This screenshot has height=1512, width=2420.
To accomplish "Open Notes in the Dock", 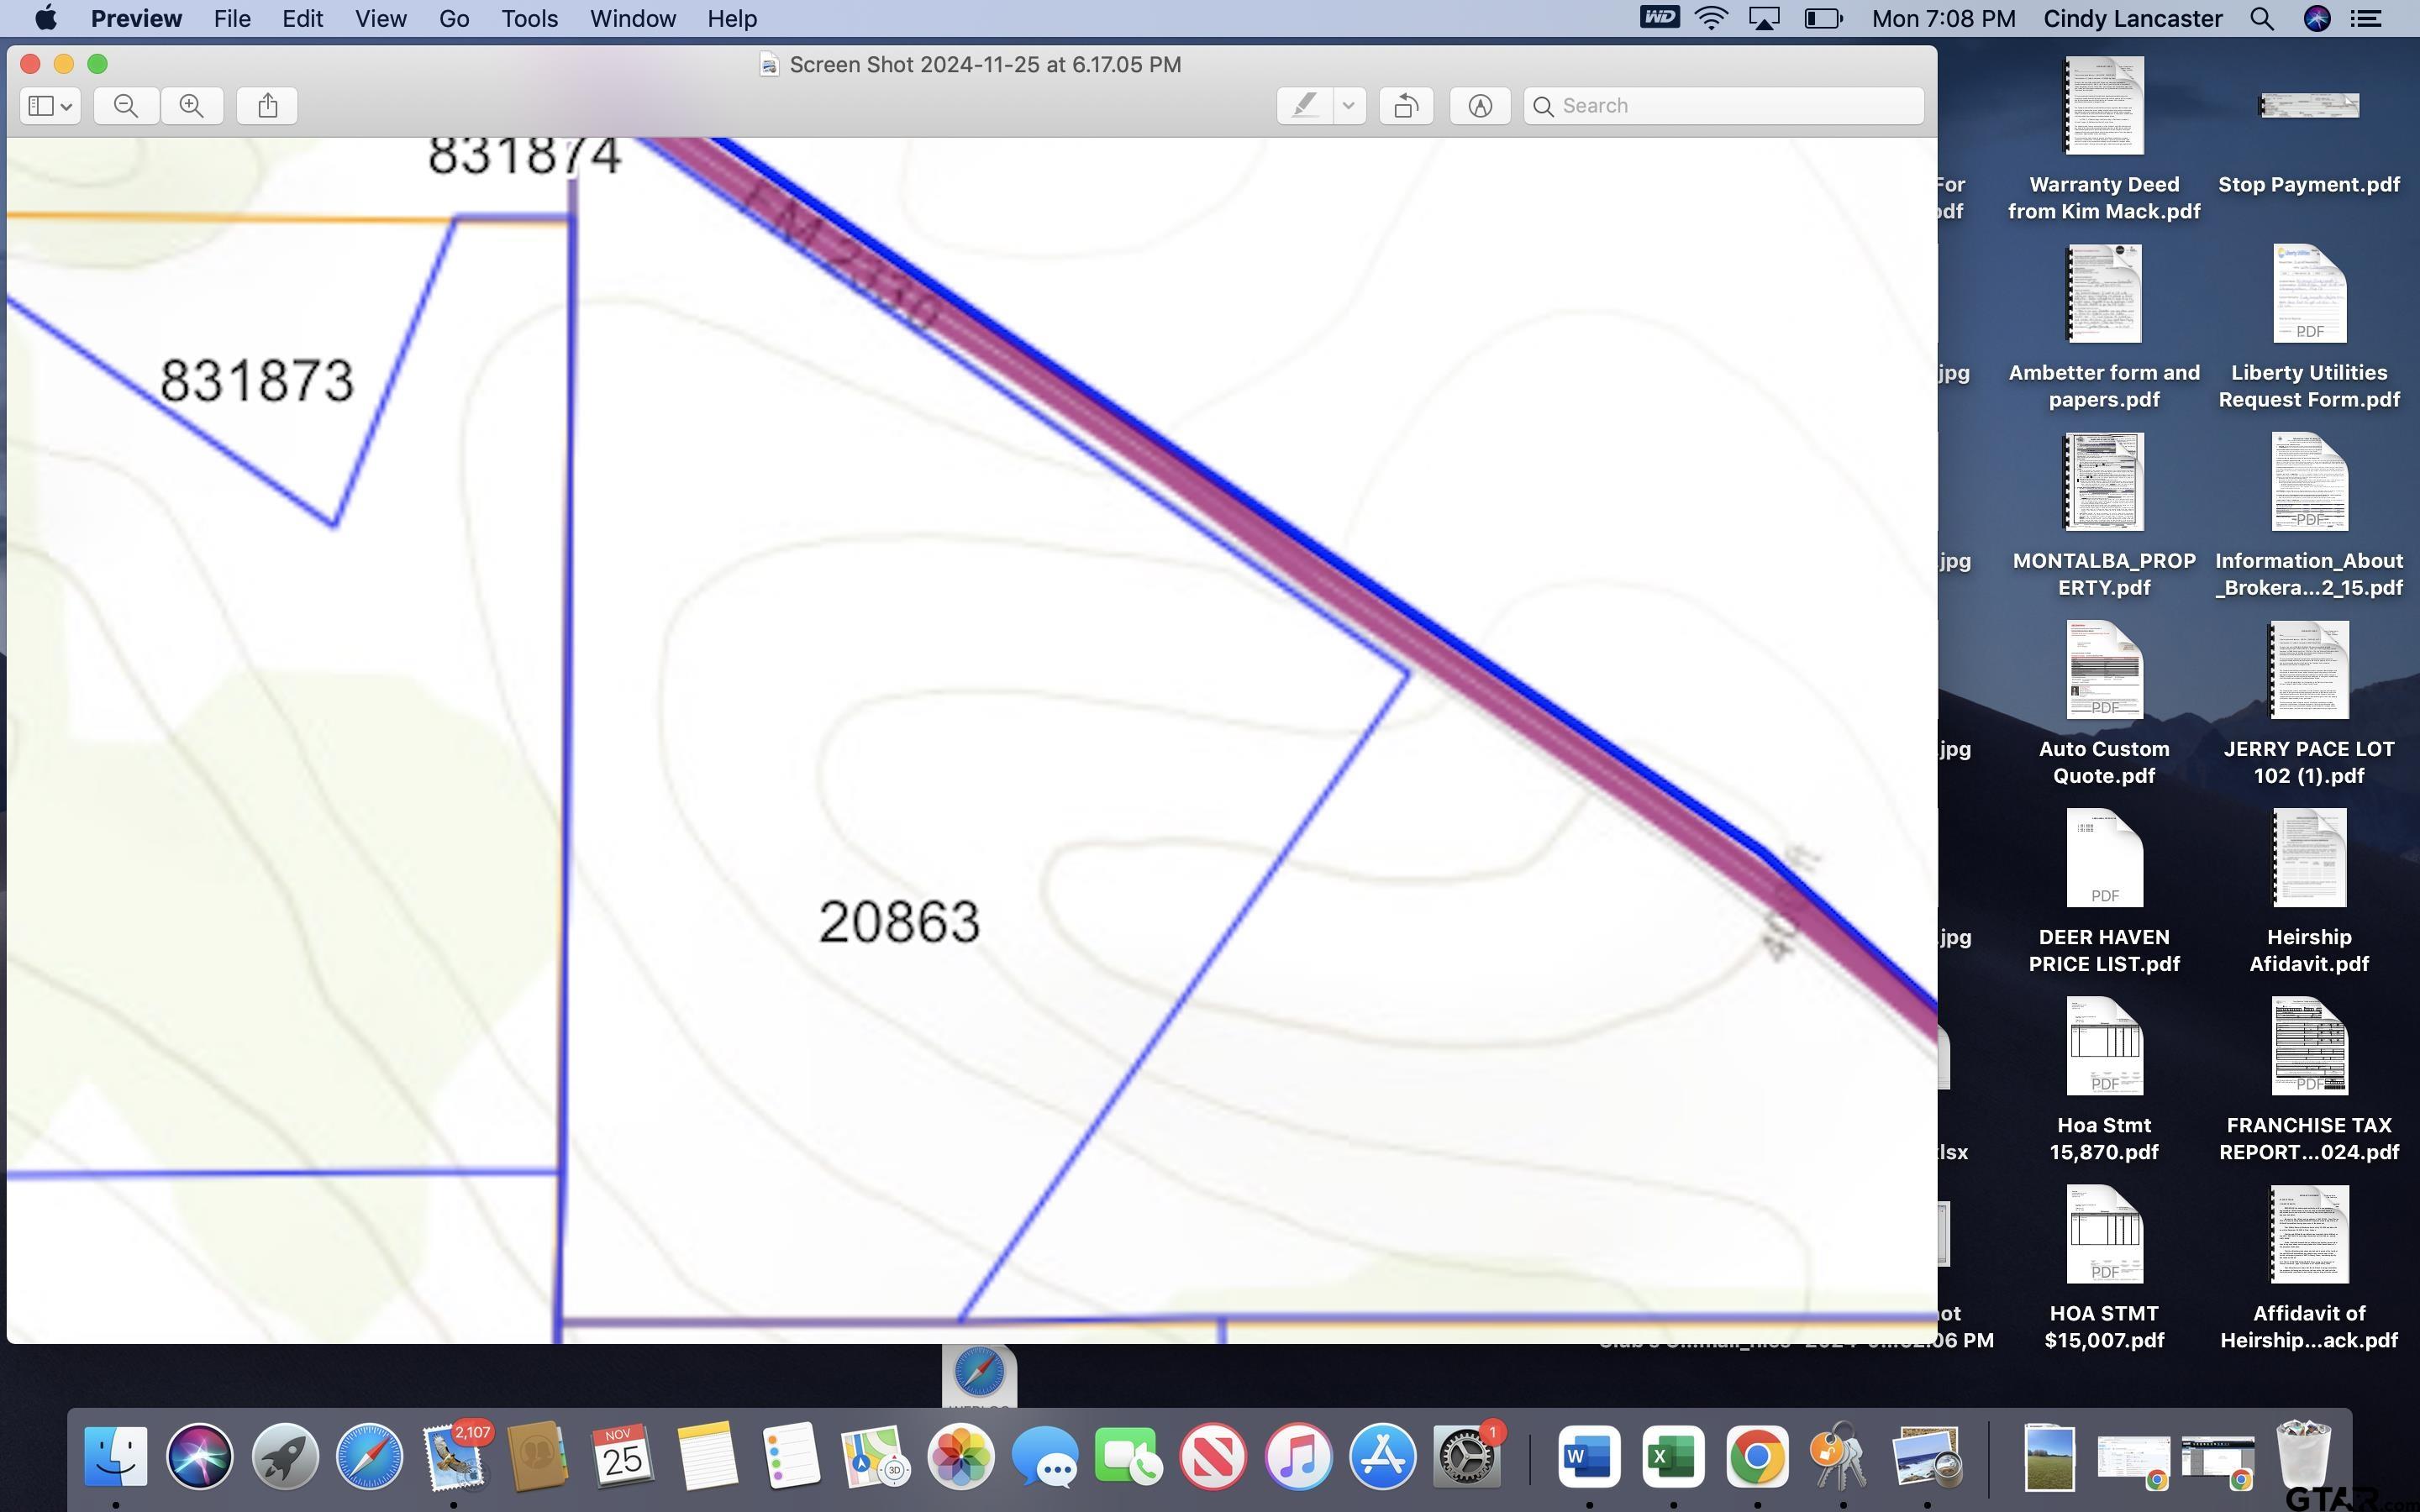I will (x=707, y=1456).
